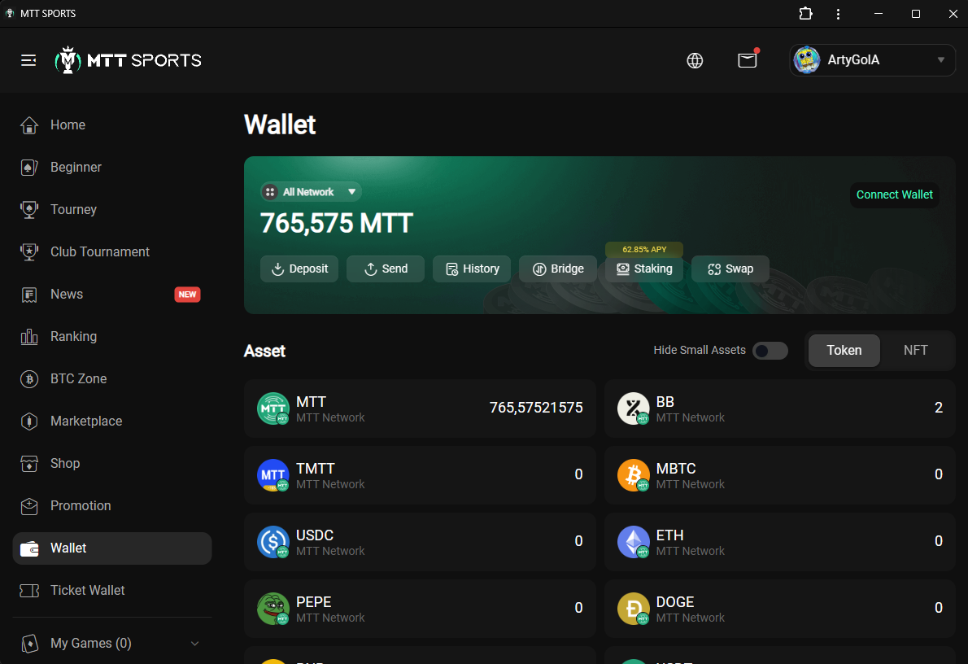Click the BB token icon
The height and width of the screenshot is (664, 968).
634,408
